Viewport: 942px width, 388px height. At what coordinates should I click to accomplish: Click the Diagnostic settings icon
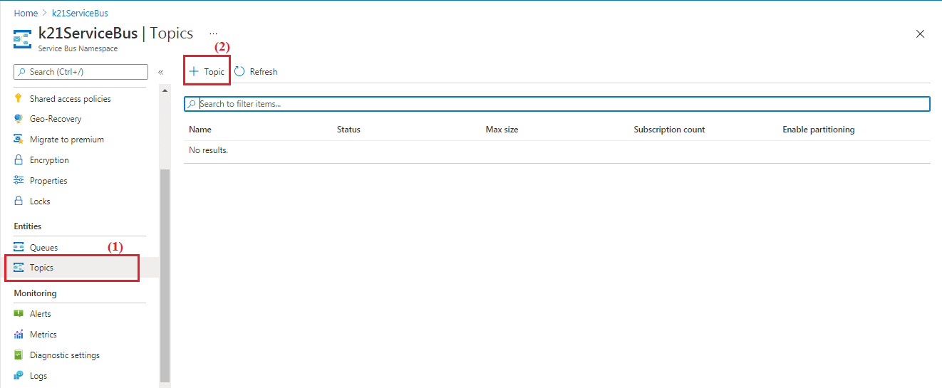point(19,355)
